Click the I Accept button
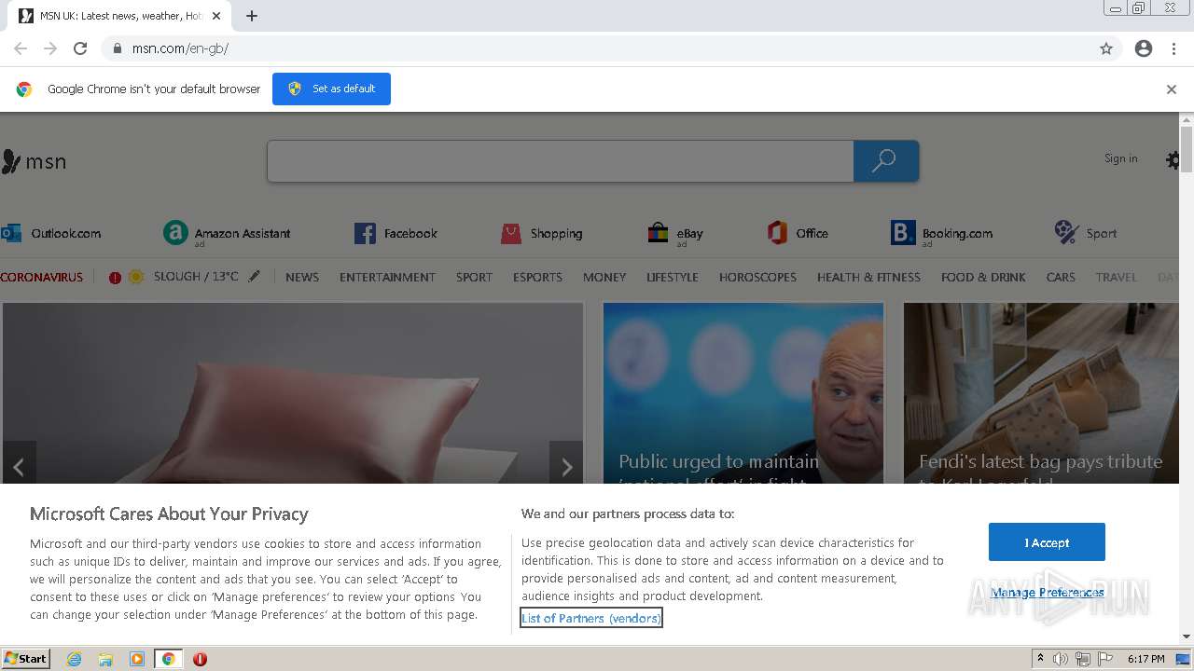The image size is (1194, 671). 1047,542
